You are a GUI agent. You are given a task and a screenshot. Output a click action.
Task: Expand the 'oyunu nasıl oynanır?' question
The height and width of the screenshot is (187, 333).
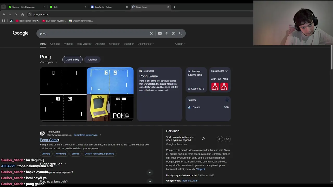coord(150,172)
